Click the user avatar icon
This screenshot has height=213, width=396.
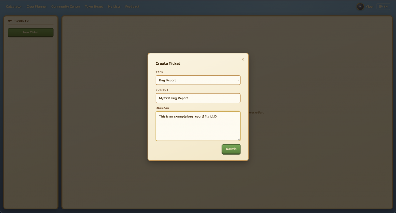tap(360, 6)
